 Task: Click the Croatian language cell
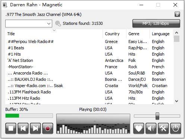point(160,86)
